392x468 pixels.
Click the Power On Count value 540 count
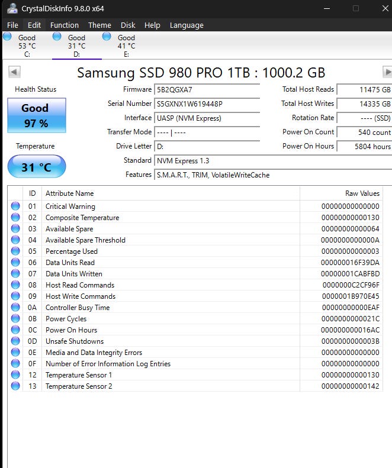[x=364, y=132]
